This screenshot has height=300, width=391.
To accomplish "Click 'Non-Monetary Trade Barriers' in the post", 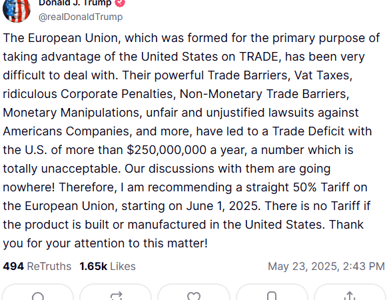I will pos(263,94).
